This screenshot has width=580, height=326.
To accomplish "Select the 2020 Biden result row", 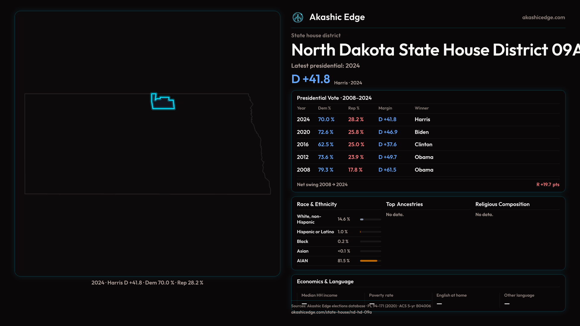I will click(x=428, y=132).
